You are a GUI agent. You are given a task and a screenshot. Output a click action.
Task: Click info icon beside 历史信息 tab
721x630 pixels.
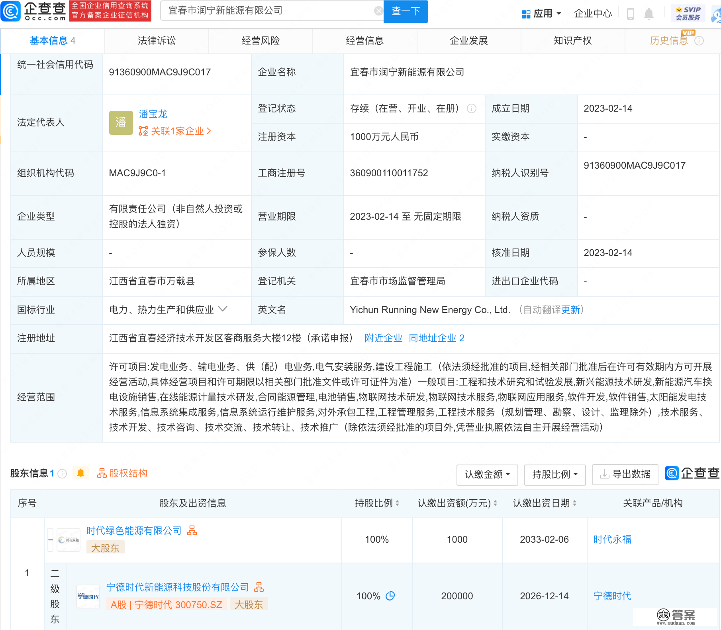pos(699,41)
